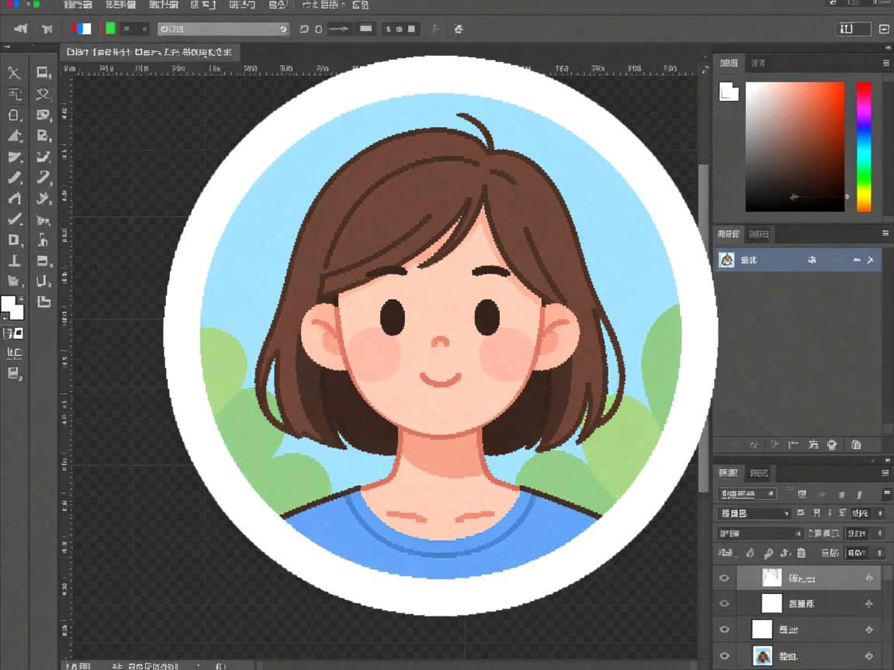This screenshot has width=894, height=670.
Task: Hide the topmost layer using its eye icon
Action: 724,578
